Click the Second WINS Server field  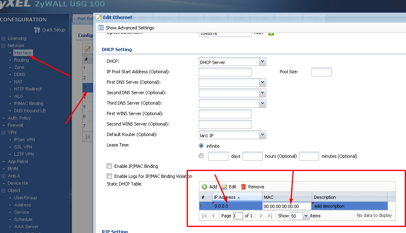[x=225, y=124]
